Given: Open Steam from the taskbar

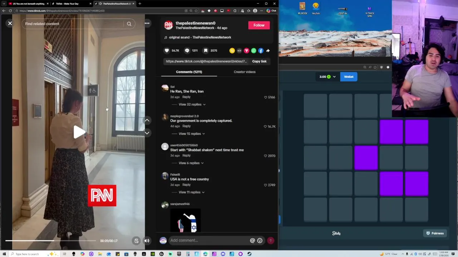Looking at the screenshot, I should 249,254.
